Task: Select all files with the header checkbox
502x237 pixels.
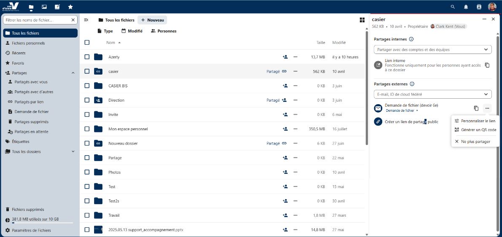Action: [87, 42]
